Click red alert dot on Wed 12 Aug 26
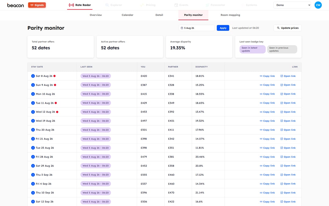This screenshot has width=329, height=206. 57,112
